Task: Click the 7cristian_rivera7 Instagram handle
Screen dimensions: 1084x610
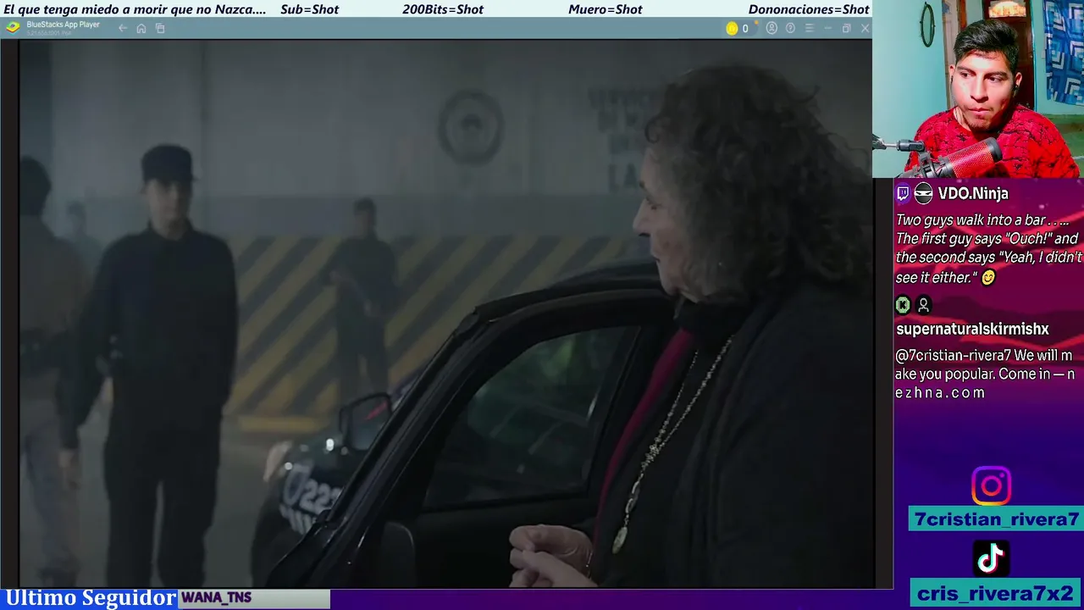Action: pos(997,519)
